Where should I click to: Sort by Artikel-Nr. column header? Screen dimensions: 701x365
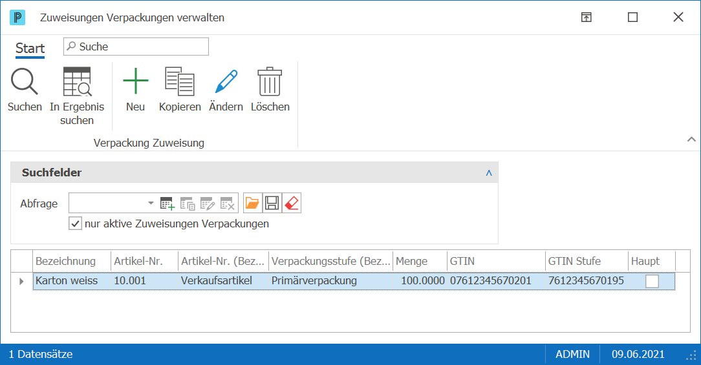(x=144, y=261)
